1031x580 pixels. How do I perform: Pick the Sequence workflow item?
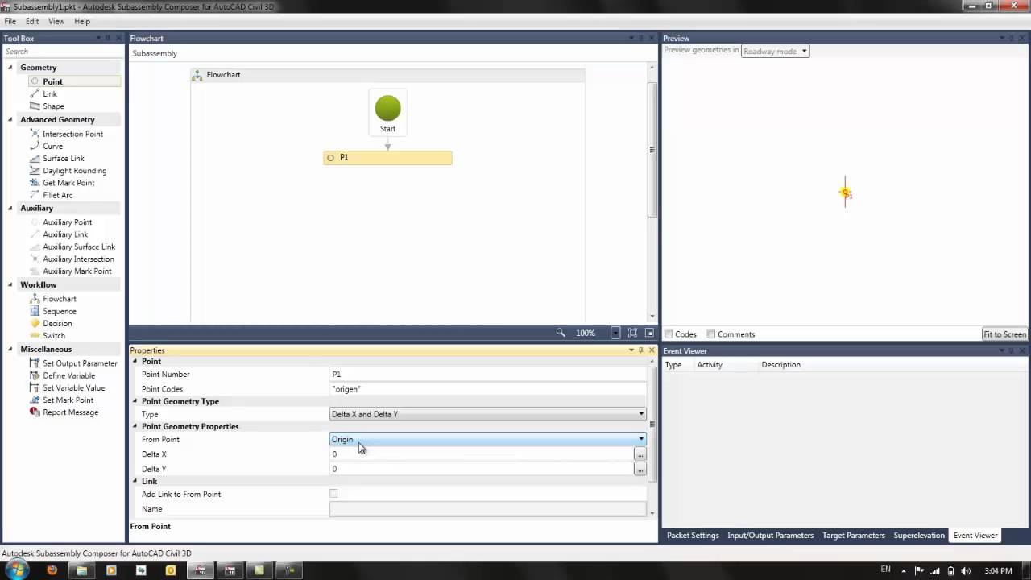pos(59,311)
